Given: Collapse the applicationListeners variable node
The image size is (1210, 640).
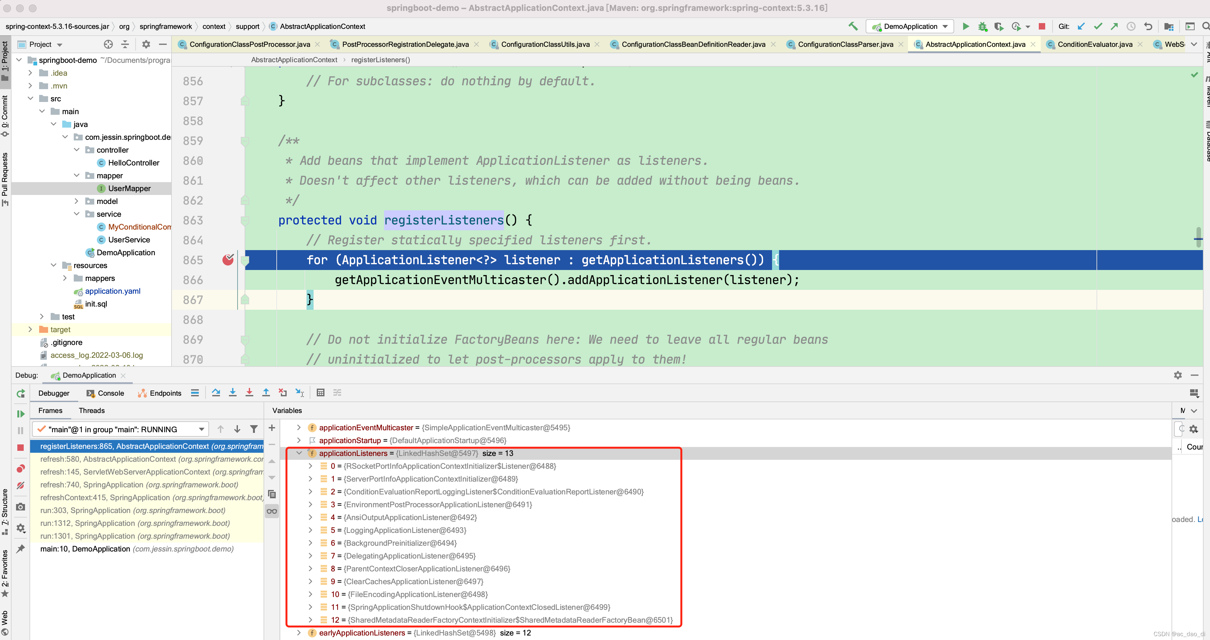Looking at the screenshot, I should (x=299, y=453).
